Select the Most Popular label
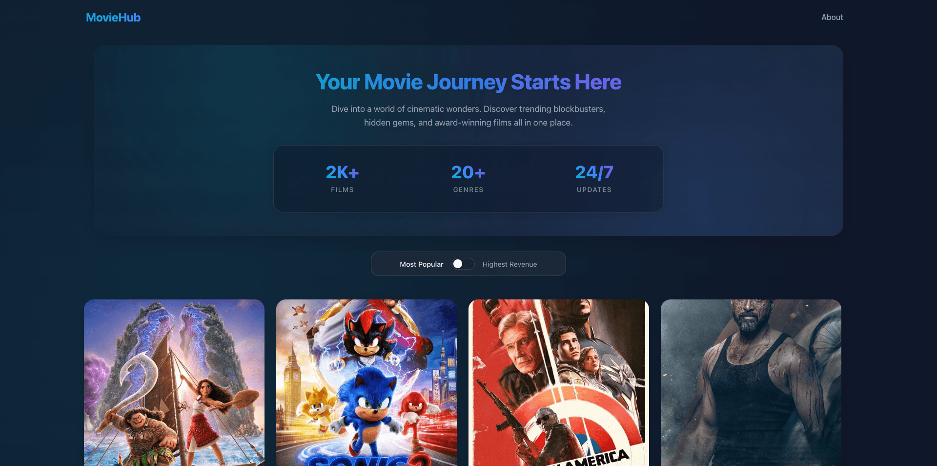This screenshot has width=937, height=466. (421, 264)
